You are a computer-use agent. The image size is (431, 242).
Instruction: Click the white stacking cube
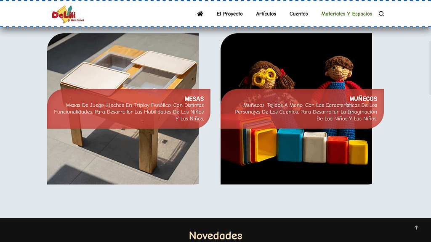click(x=315, y=147)
